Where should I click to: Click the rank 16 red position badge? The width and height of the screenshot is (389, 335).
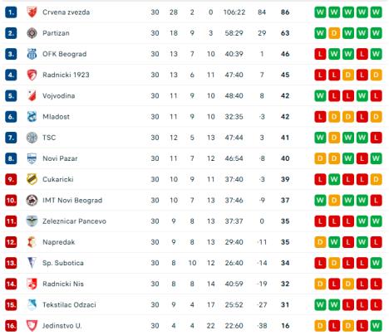coord(11,326)
